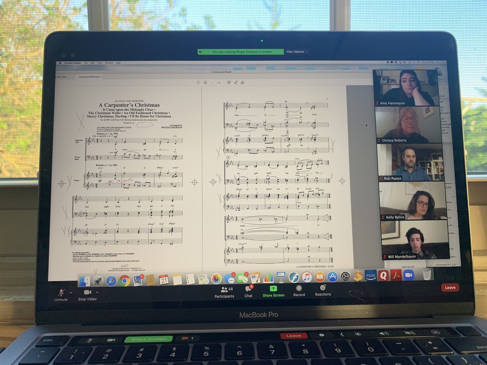Image resolution: width=487 pixels, height=365 pixels.
Task: Open the Window menu in Acrobat
Action: click(x=109, y=63)
